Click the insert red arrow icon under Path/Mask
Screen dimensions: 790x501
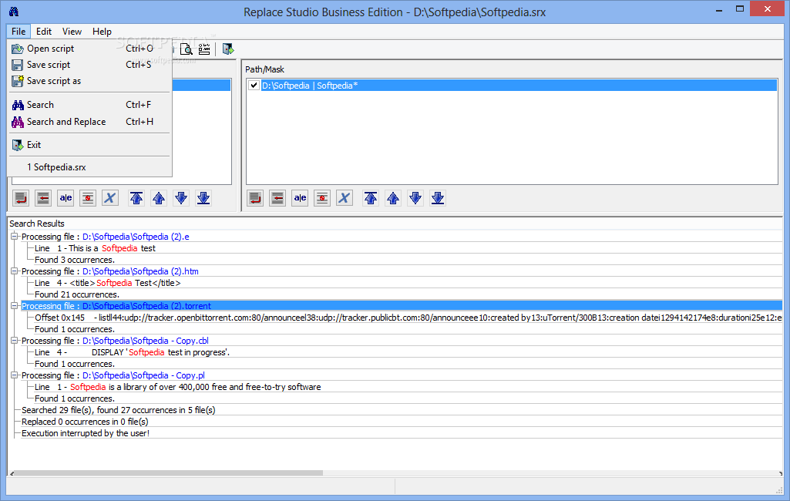[277, 198]
